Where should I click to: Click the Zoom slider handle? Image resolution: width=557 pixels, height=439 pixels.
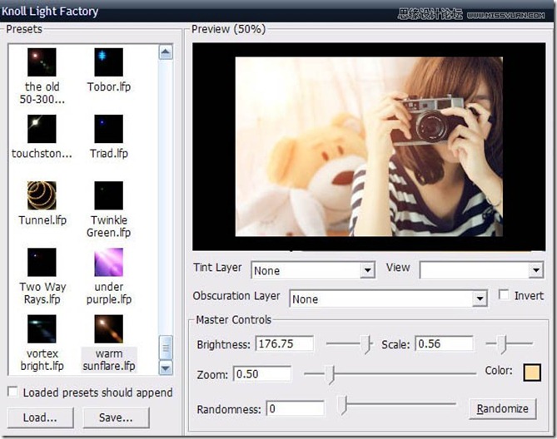tap(330, 375)
